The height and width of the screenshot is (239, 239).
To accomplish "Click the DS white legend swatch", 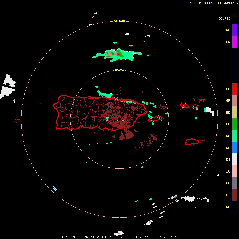I will pyautogui.click(x=234, y=159).
